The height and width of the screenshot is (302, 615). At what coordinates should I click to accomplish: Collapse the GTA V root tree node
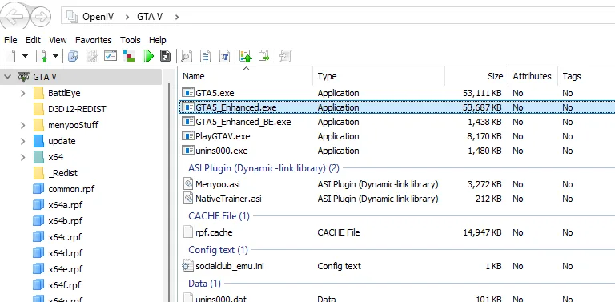click(x=7, y=77)
